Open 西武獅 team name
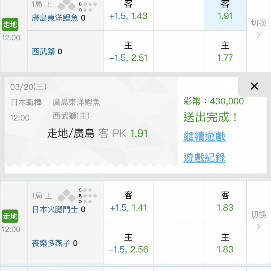Screen dimensions: 271x271 (x=43, y=51)
